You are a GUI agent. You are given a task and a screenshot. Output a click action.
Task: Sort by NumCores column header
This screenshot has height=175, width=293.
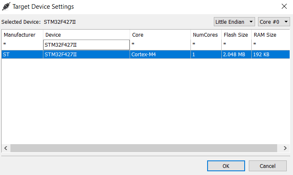pos(205,35)
